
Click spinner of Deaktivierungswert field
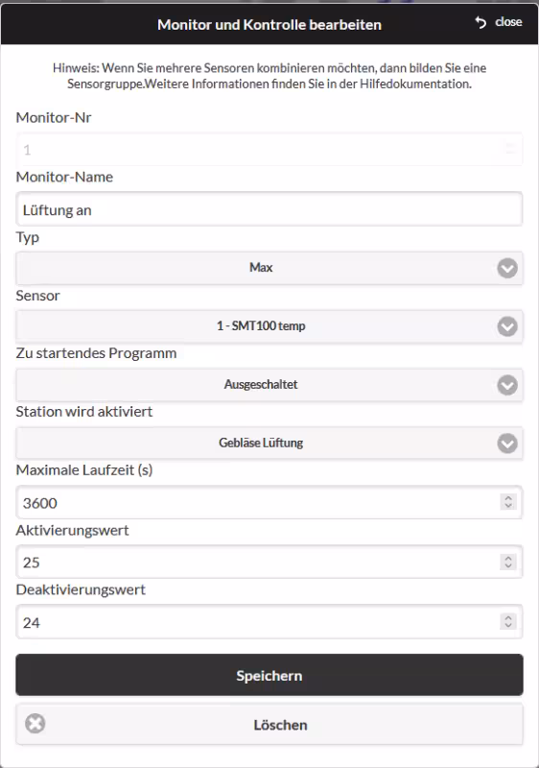click(x=508, y=621)
